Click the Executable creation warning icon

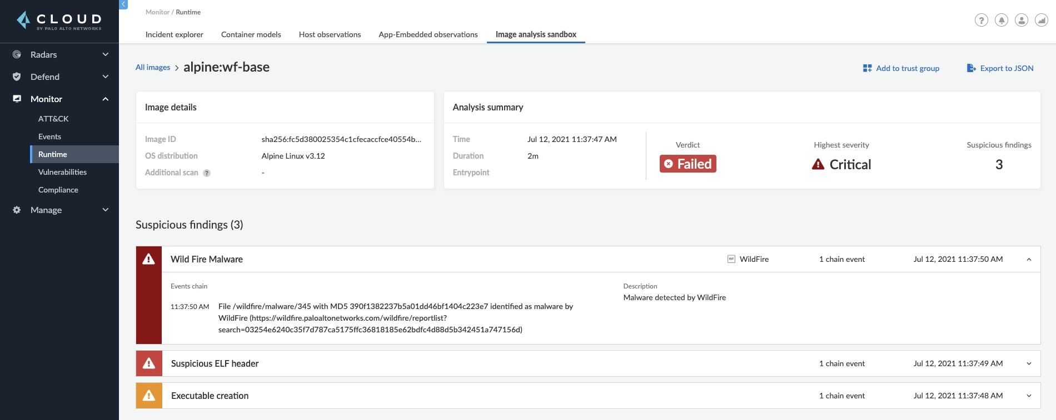pyautogui.click(x=149, y=396)
